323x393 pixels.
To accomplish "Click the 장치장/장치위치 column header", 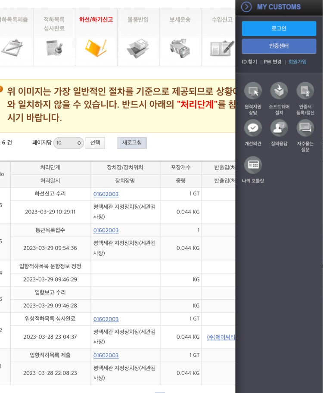I will pos(125,167).
